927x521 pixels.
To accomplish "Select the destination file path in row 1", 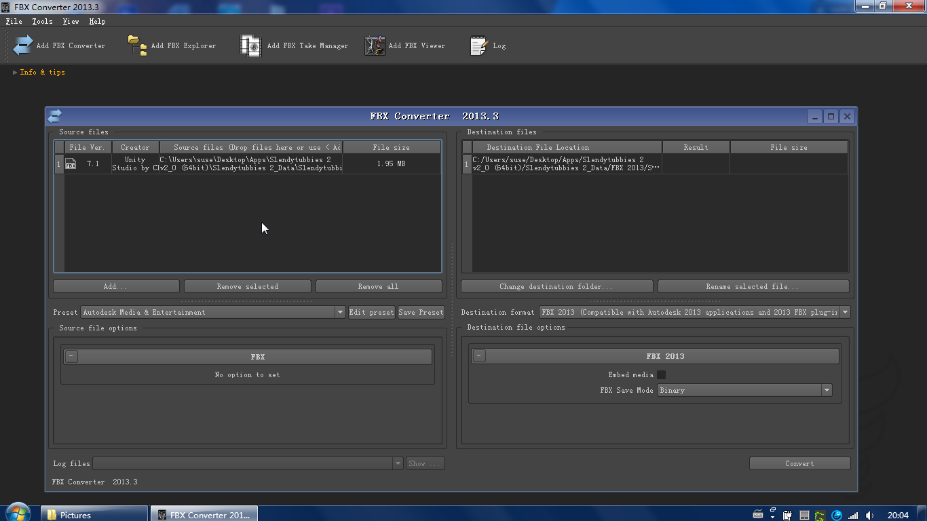I will pos(567,163).
